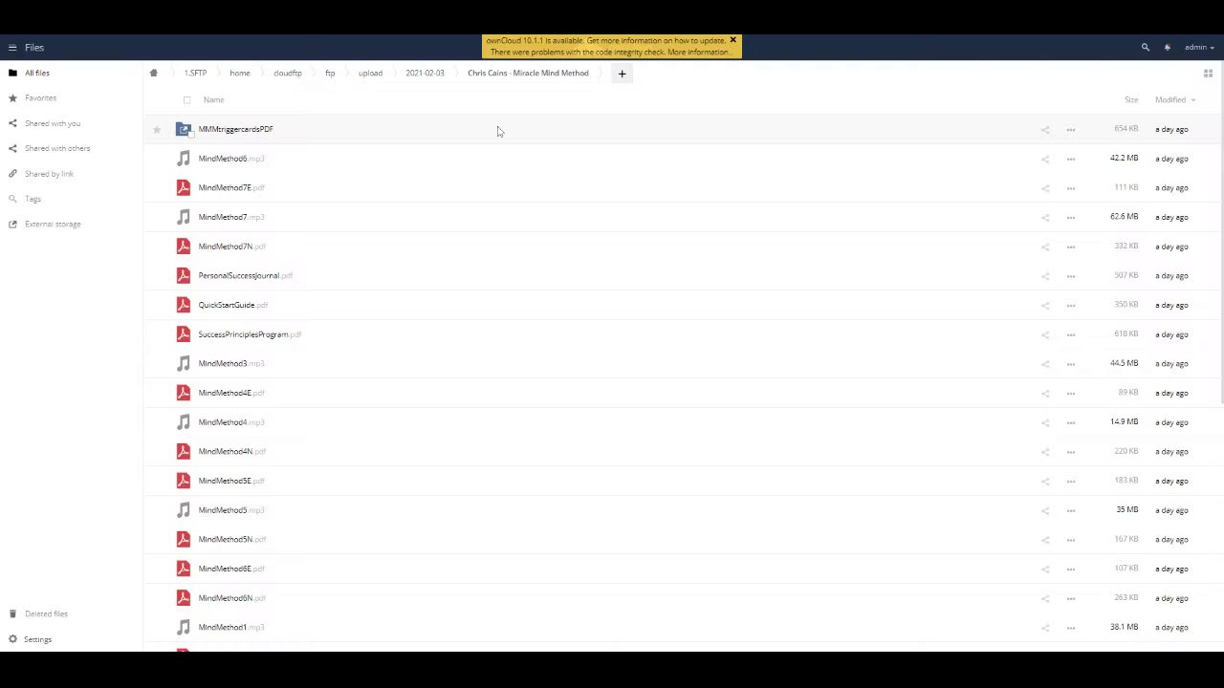Click the plus new file button
Viewport: 1224px width, 688px height.
(622, 74)
